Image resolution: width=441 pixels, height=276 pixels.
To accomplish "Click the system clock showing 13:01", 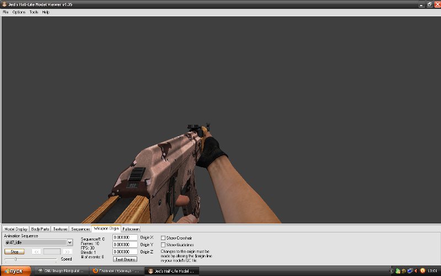I will [x=432, y=271].
